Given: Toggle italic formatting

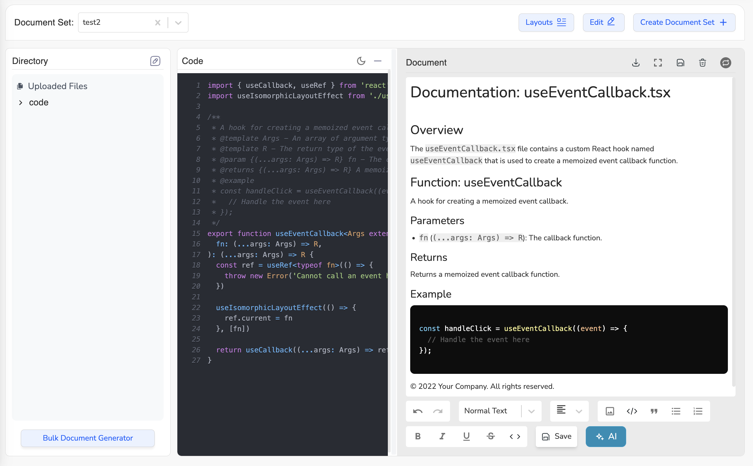Looking at the screenshot, I should [442, 436].
